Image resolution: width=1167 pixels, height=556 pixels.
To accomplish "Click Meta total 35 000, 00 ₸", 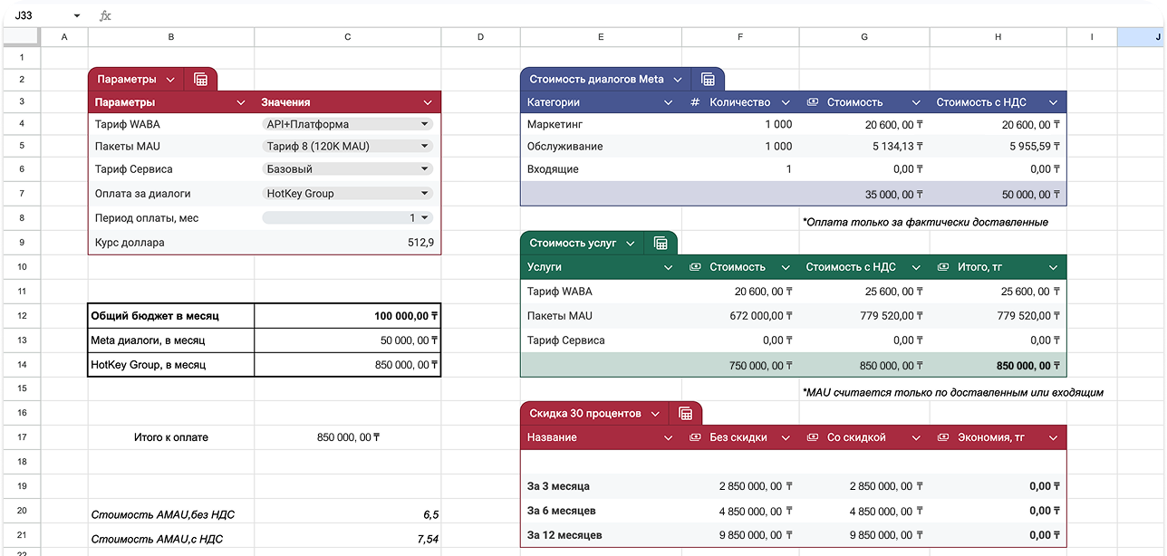I will (x=894, y=194).
